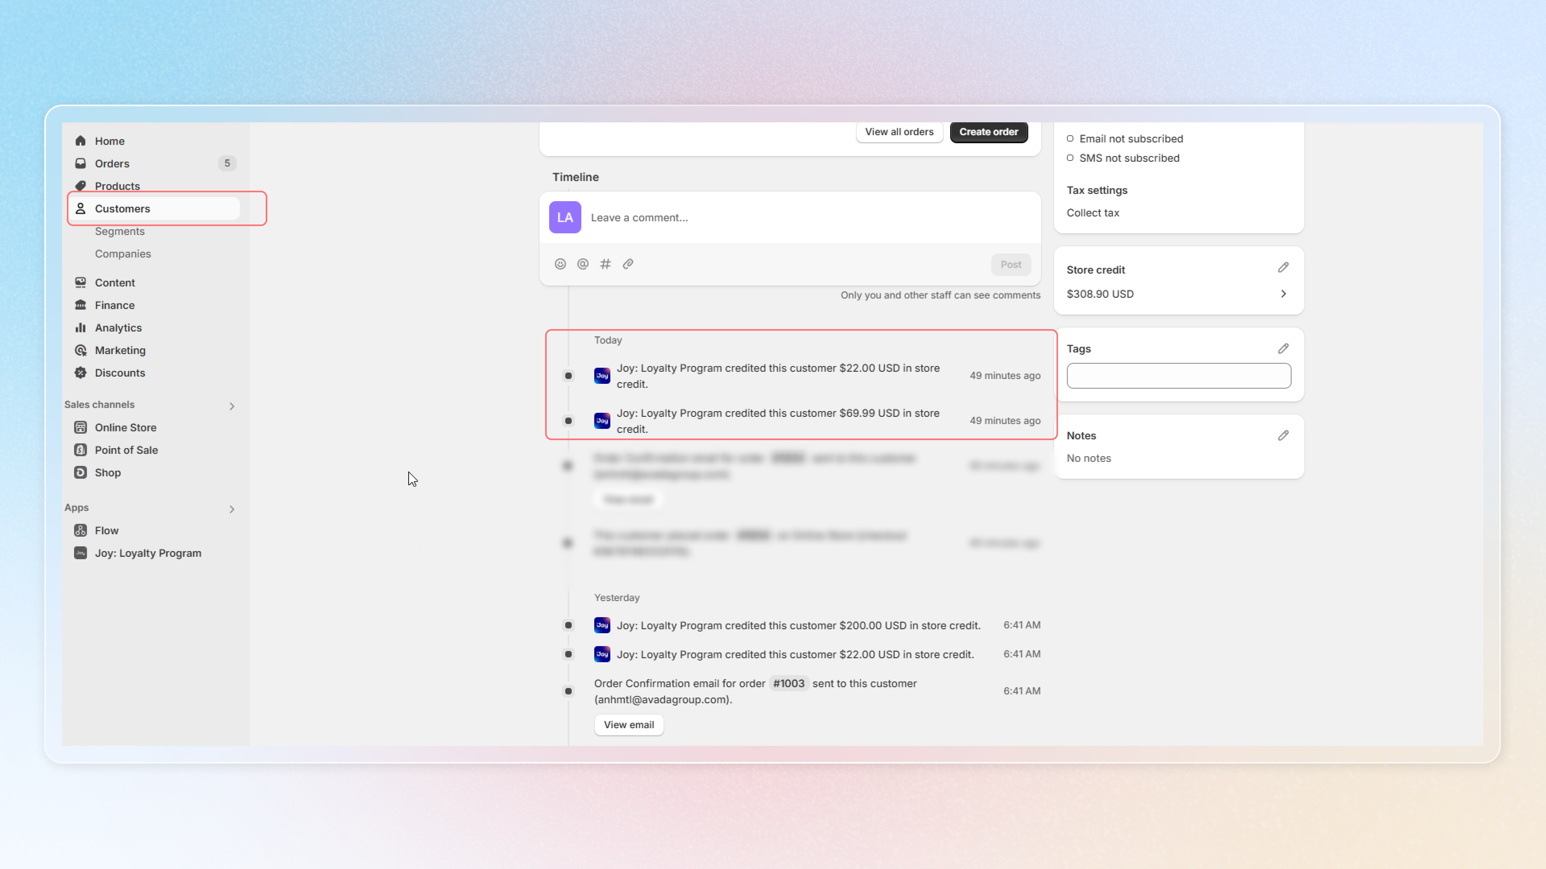Open Companies submenu item
Viewport: 1546px width, 869px height.
click(122, 254)
